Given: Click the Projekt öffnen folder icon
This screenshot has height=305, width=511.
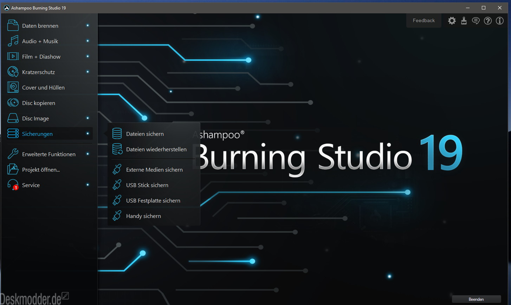Looking at the screenshot, I should [x=13, y=170].
